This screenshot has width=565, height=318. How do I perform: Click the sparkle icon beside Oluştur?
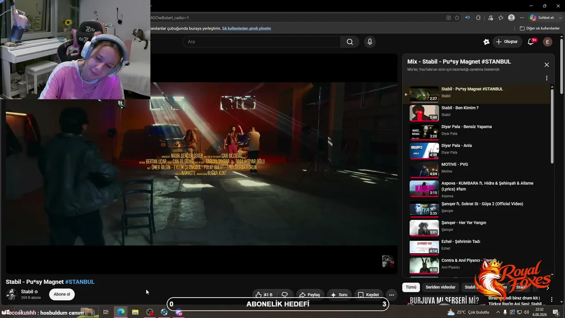[x=486, y=42]
